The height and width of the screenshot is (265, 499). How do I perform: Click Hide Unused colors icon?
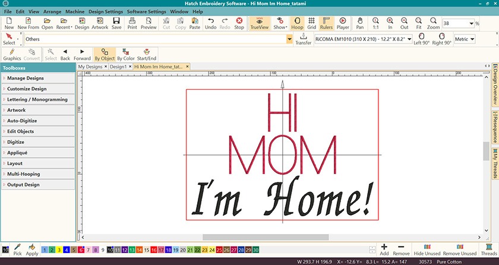[428, 249]
